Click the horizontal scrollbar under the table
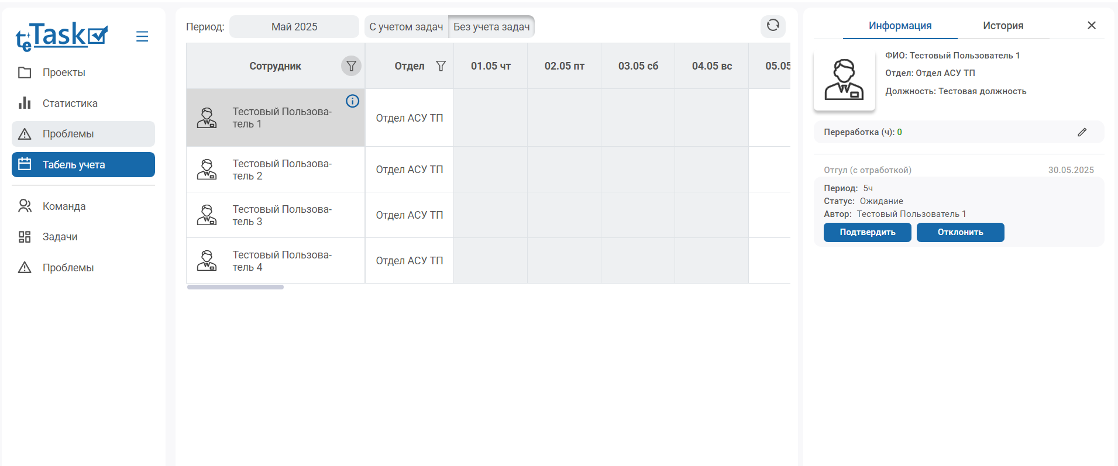 click(235, 287)
